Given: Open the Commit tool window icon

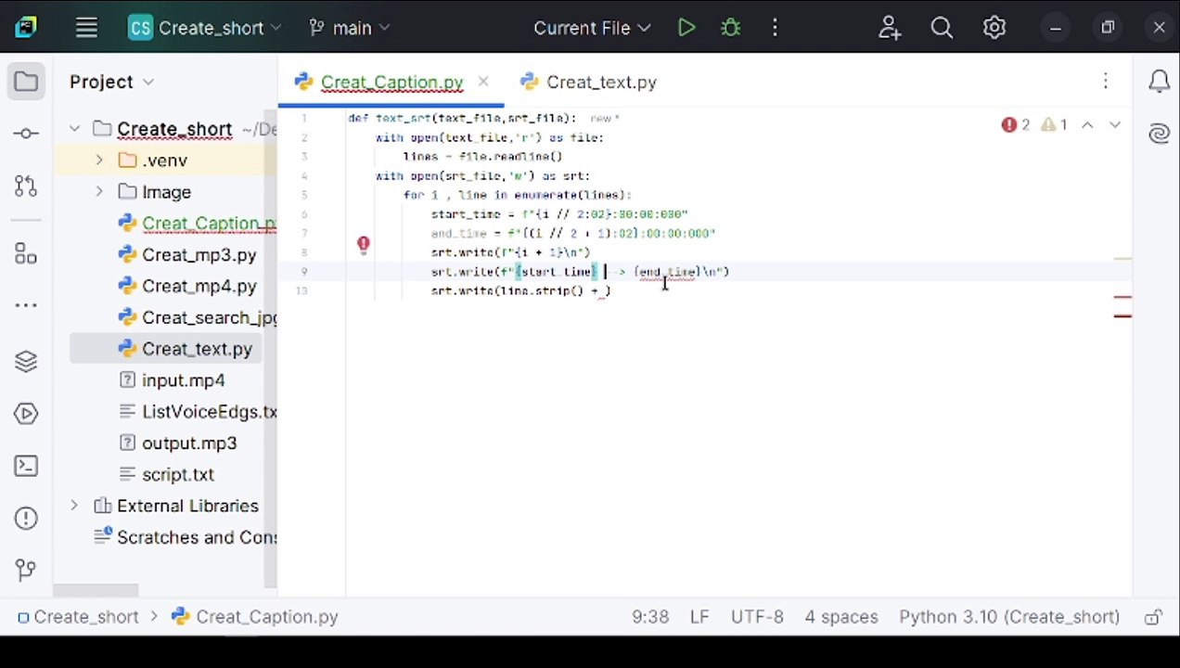Looking at the screenshot, I should [x=26, y=134].
